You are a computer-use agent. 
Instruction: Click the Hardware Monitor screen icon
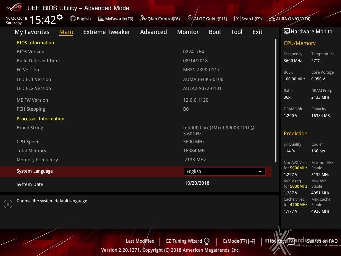pyautogui.click(x=287, y=31)
